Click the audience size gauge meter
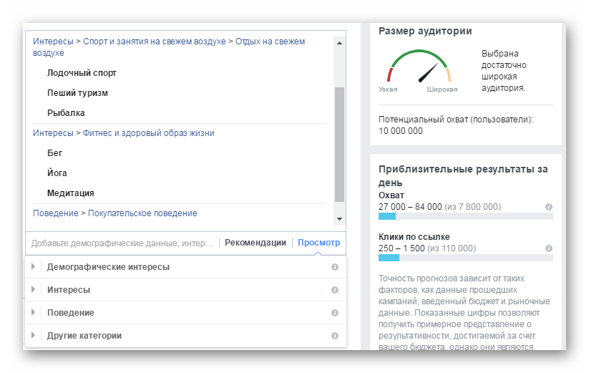 419,69
